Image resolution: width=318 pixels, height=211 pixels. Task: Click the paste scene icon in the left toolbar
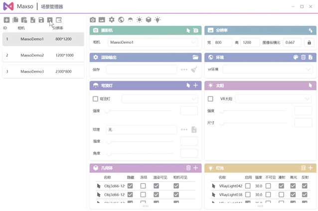coord(24,20)
